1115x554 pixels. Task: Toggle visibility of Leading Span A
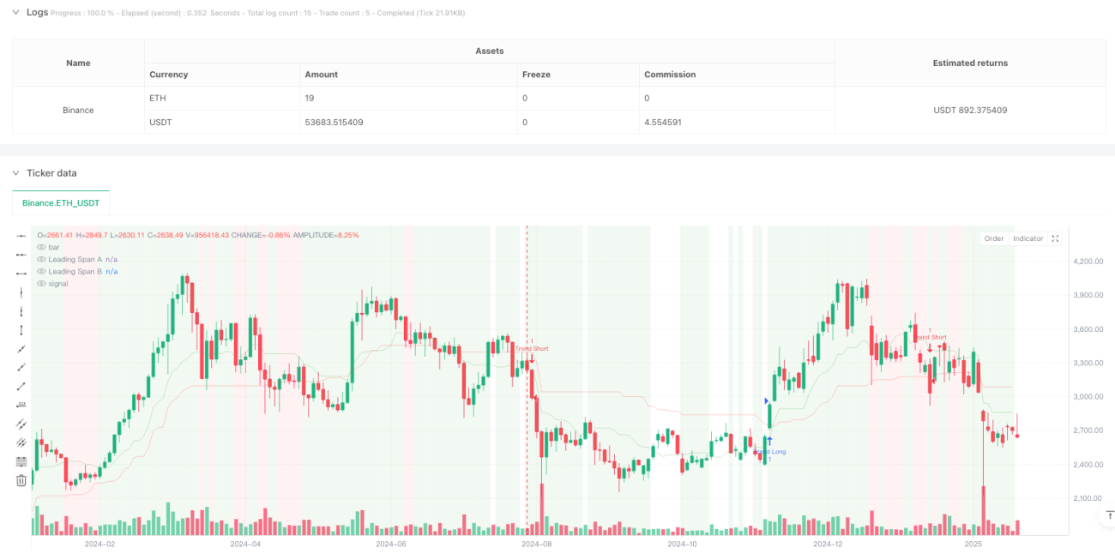point(40,259)
